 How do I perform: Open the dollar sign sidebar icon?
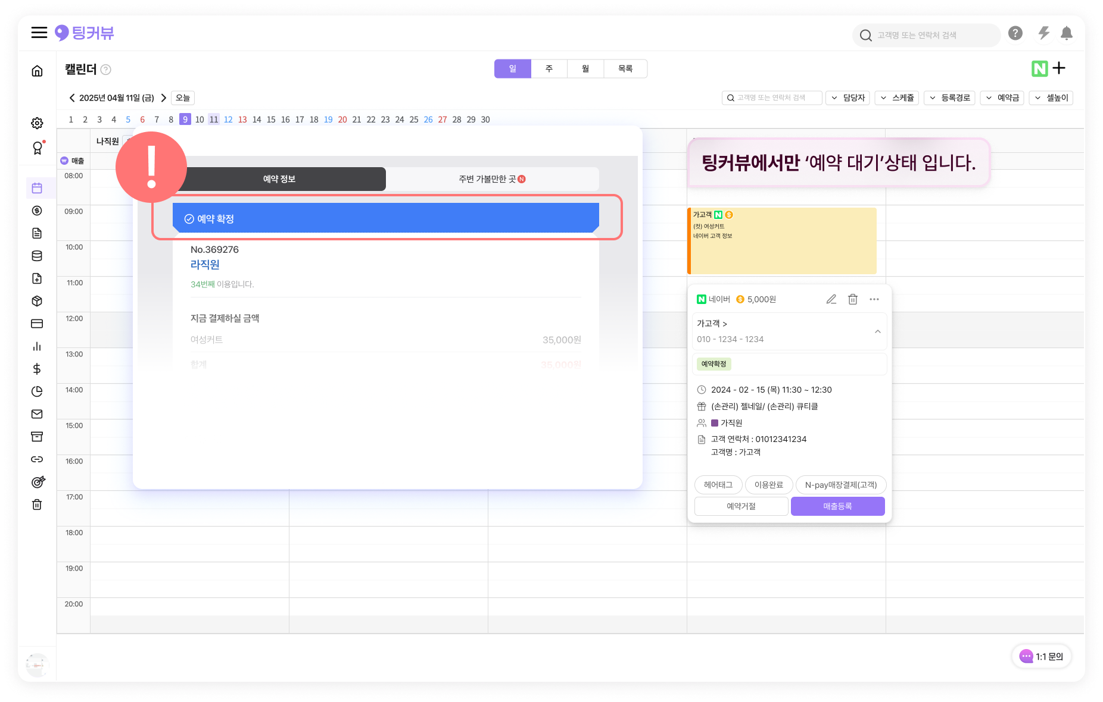[x=37, y=369]
